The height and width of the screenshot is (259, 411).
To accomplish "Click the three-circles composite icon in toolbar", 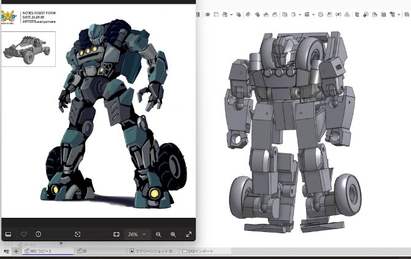I will pyautogui.click(x=347, y=15).
